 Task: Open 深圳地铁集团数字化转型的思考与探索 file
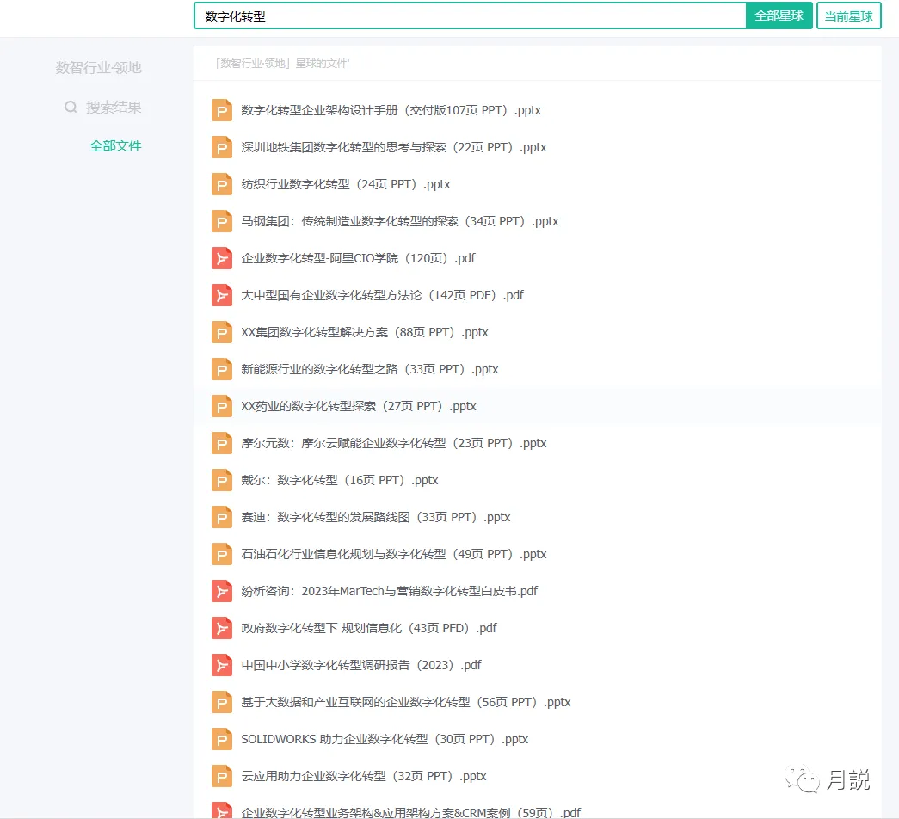[x=394, y=147]
